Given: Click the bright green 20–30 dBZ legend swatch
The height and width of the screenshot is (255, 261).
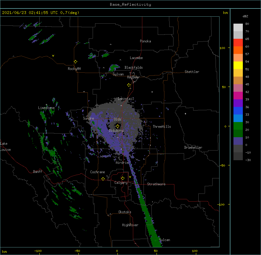Looking at the screenshot, I should click(238, 126).
